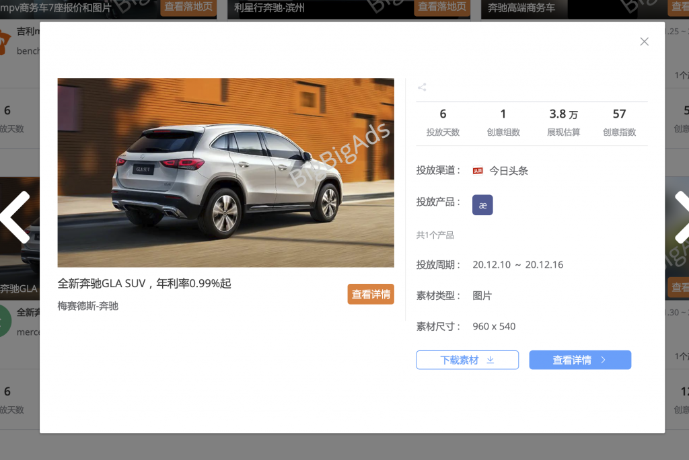The height and width of the screenshot is (460, 689).
Task: Click the blue 查看详情 button
Action: click(580, 360)
